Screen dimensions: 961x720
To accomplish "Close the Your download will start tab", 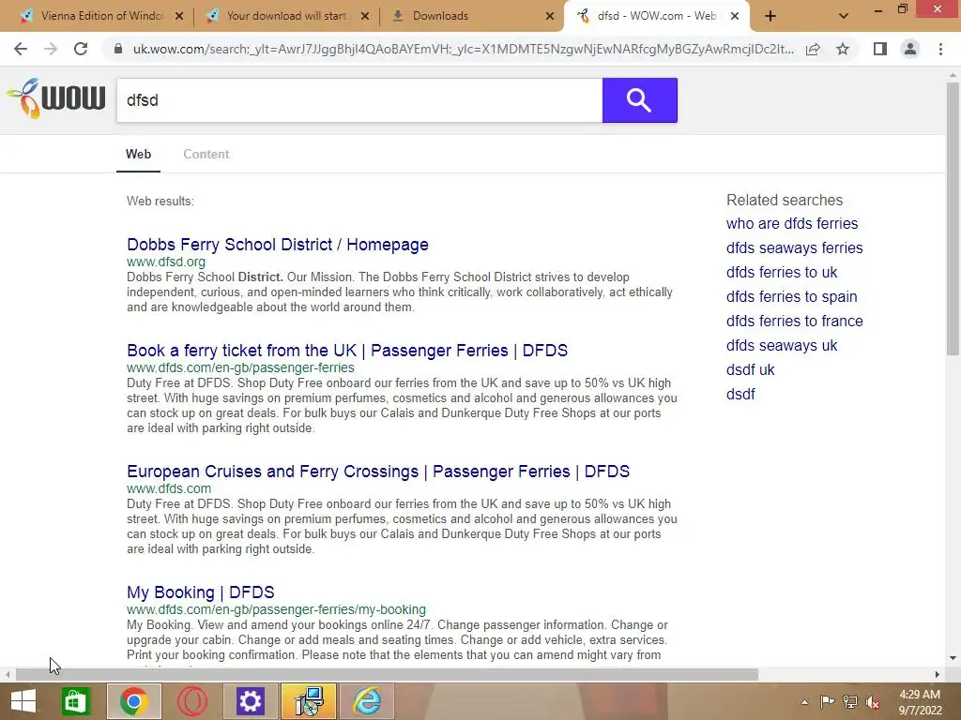I will (365, 16).
